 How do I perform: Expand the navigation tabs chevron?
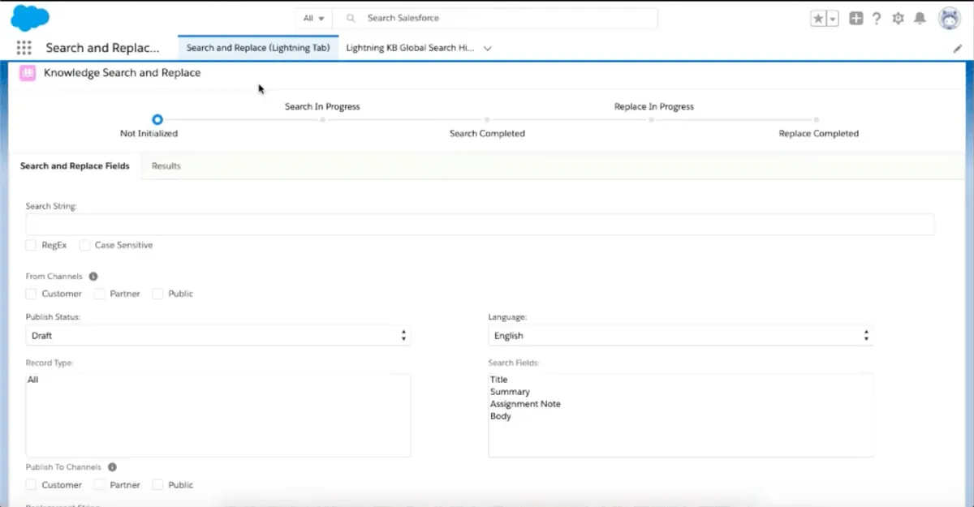[x=488, y=49]
